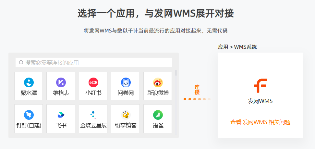
Task: Open the 应用 breadcrumb link
Action: coord(223,47)
